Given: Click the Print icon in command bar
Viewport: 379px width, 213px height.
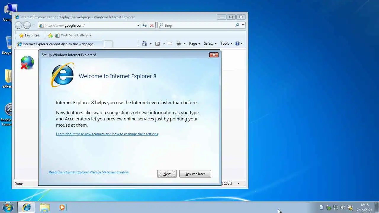Looking at the screenshot, I should coord(178,43).
